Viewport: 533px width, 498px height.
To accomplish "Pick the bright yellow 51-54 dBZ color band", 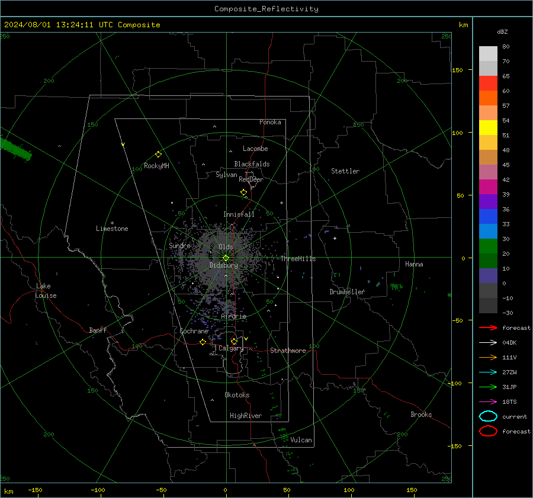I will 488,128.
